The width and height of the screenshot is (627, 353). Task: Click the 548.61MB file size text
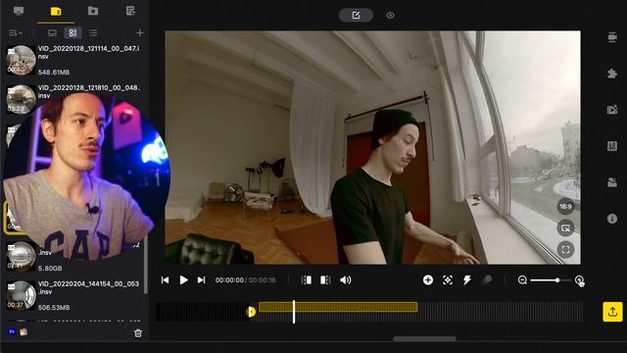click(54, 72)
